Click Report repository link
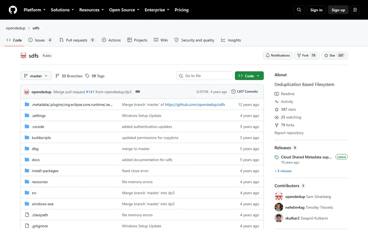The width and height of the screenshot is (368, 230). point(289,133)
